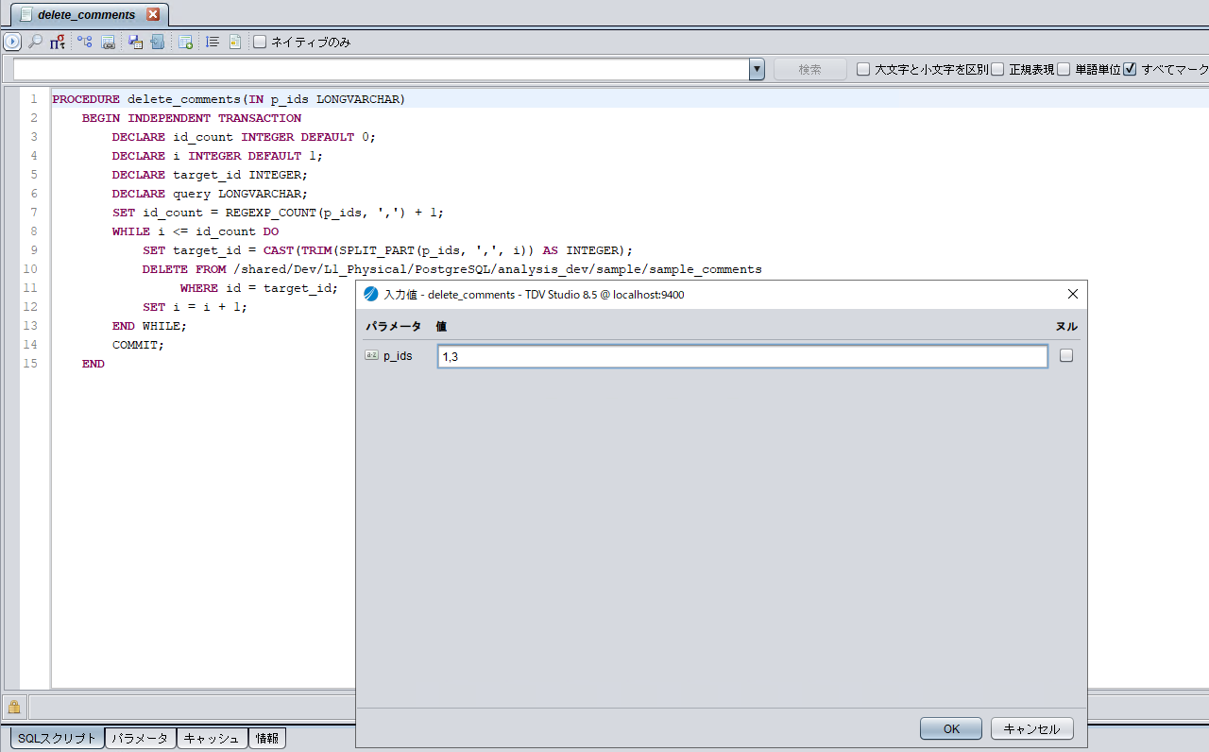Enable 大文字と小文字を区別 checkbox

863,69
